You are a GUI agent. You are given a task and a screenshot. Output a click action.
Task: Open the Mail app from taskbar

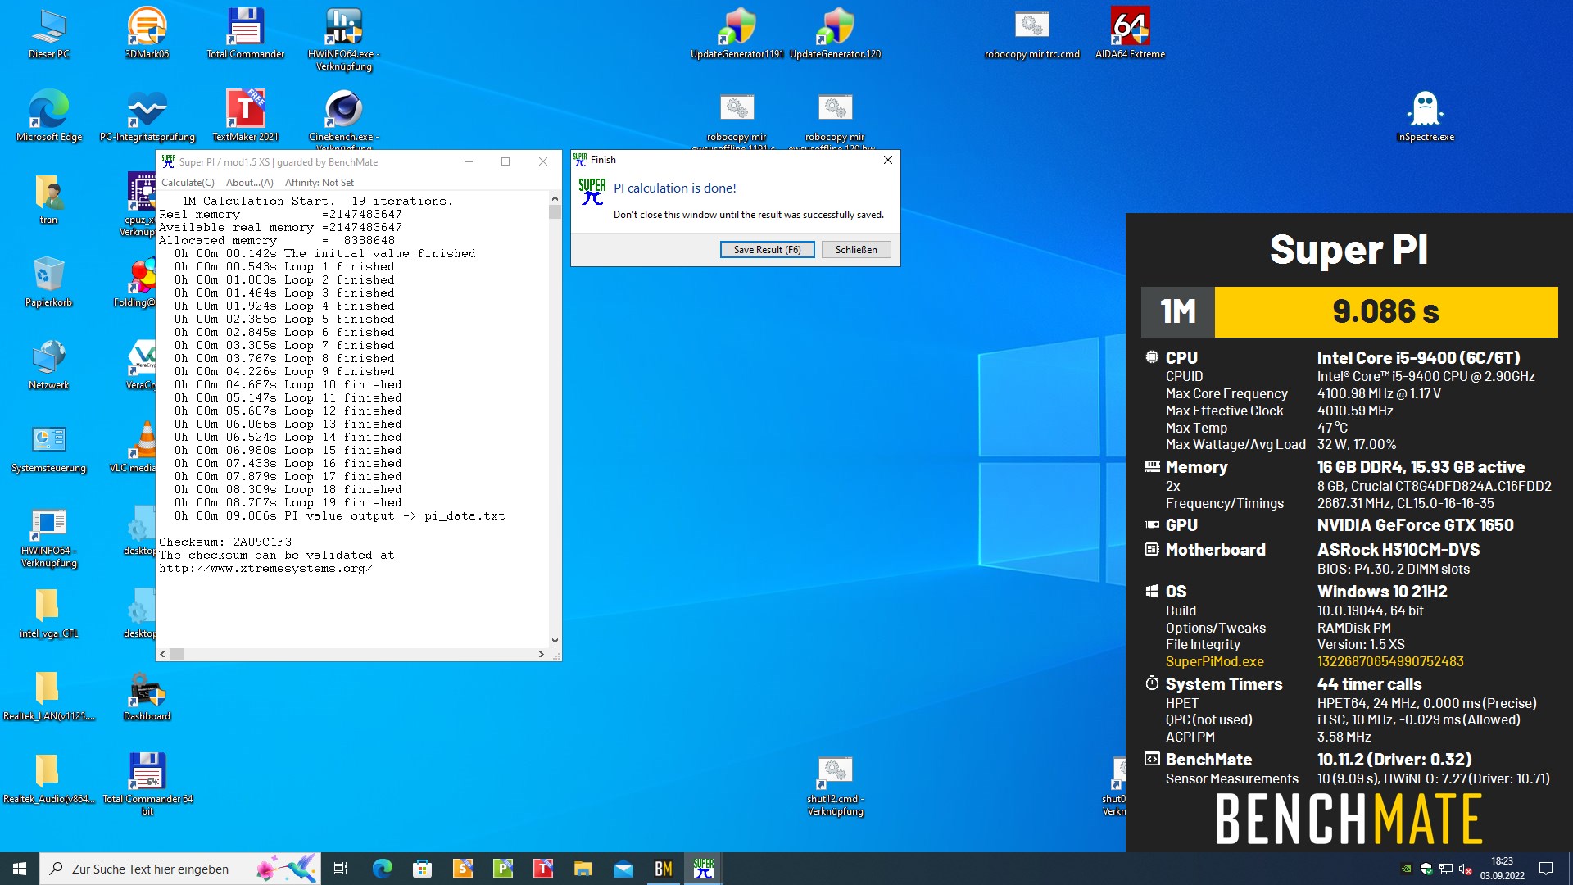point(623,869)
